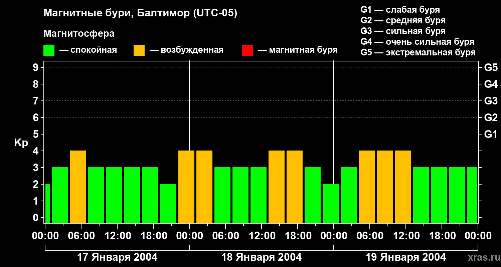The image size is (501, 267).
Task: Click the Kp 2 green bar just before 19 January
Action: point(331,203)
